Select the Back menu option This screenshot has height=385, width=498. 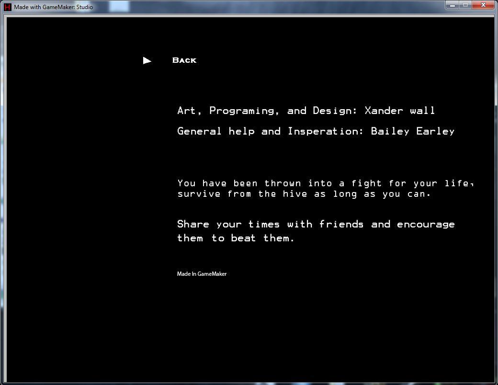click(184, 60)
